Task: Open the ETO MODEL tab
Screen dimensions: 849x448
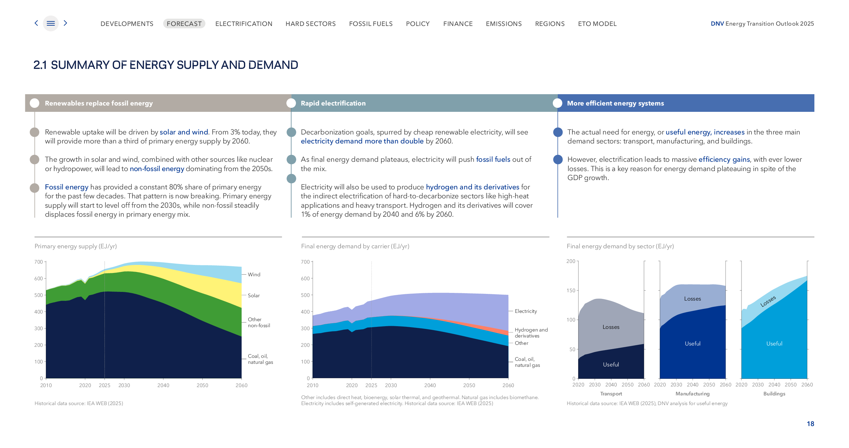Action: pos(597,24)
